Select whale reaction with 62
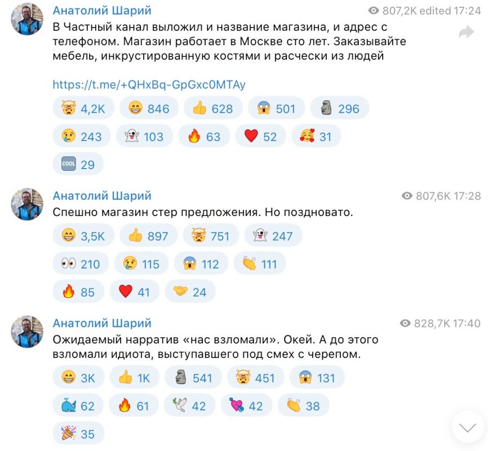488x451 pixels. (x=78, y=405)
